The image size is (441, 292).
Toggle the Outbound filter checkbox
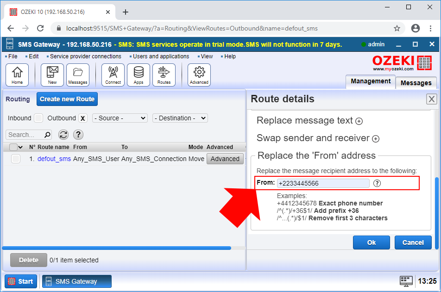coord(83,118)
